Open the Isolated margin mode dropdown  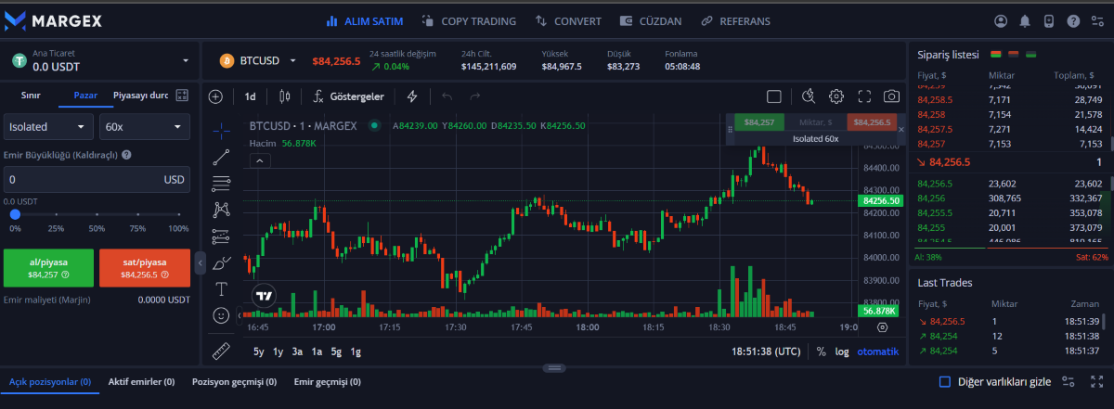(x=48, y=126)
